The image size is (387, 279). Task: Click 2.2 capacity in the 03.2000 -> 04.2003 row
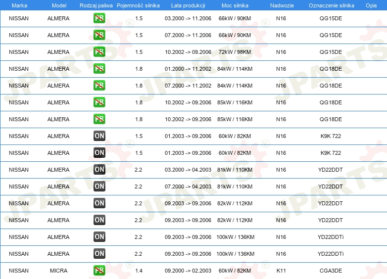pos(138,170)
